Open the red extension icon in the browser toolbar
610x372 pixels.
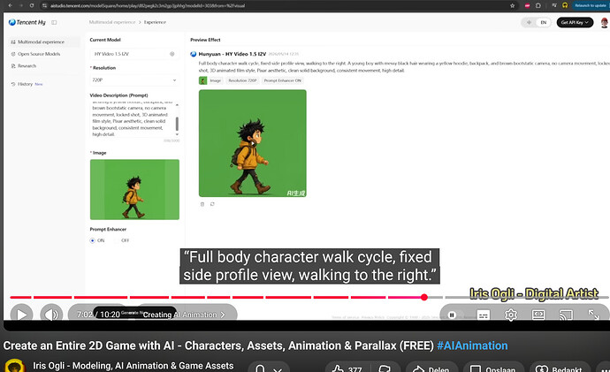(x=527, y=5)
